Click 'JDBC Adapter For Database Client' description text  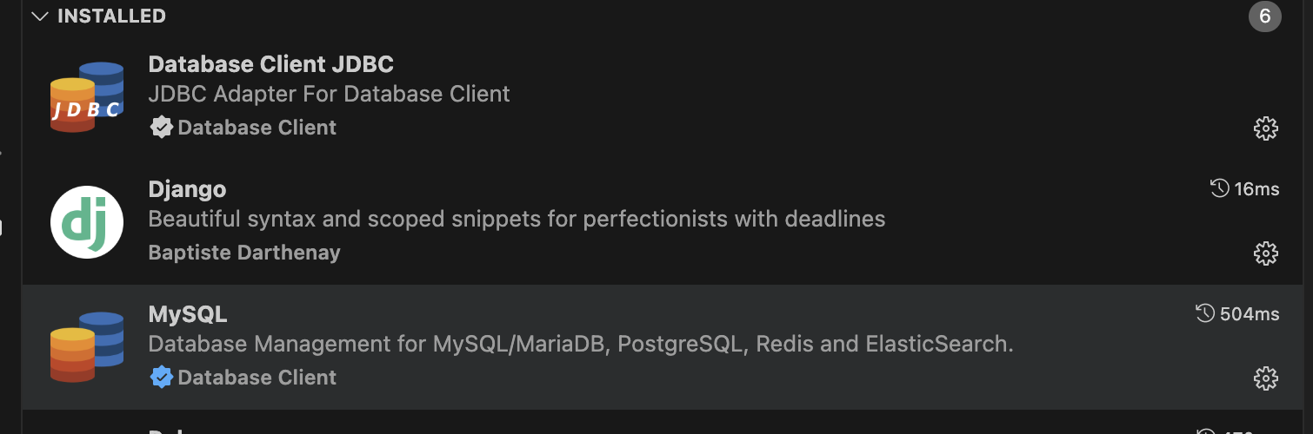pos(330,94)
